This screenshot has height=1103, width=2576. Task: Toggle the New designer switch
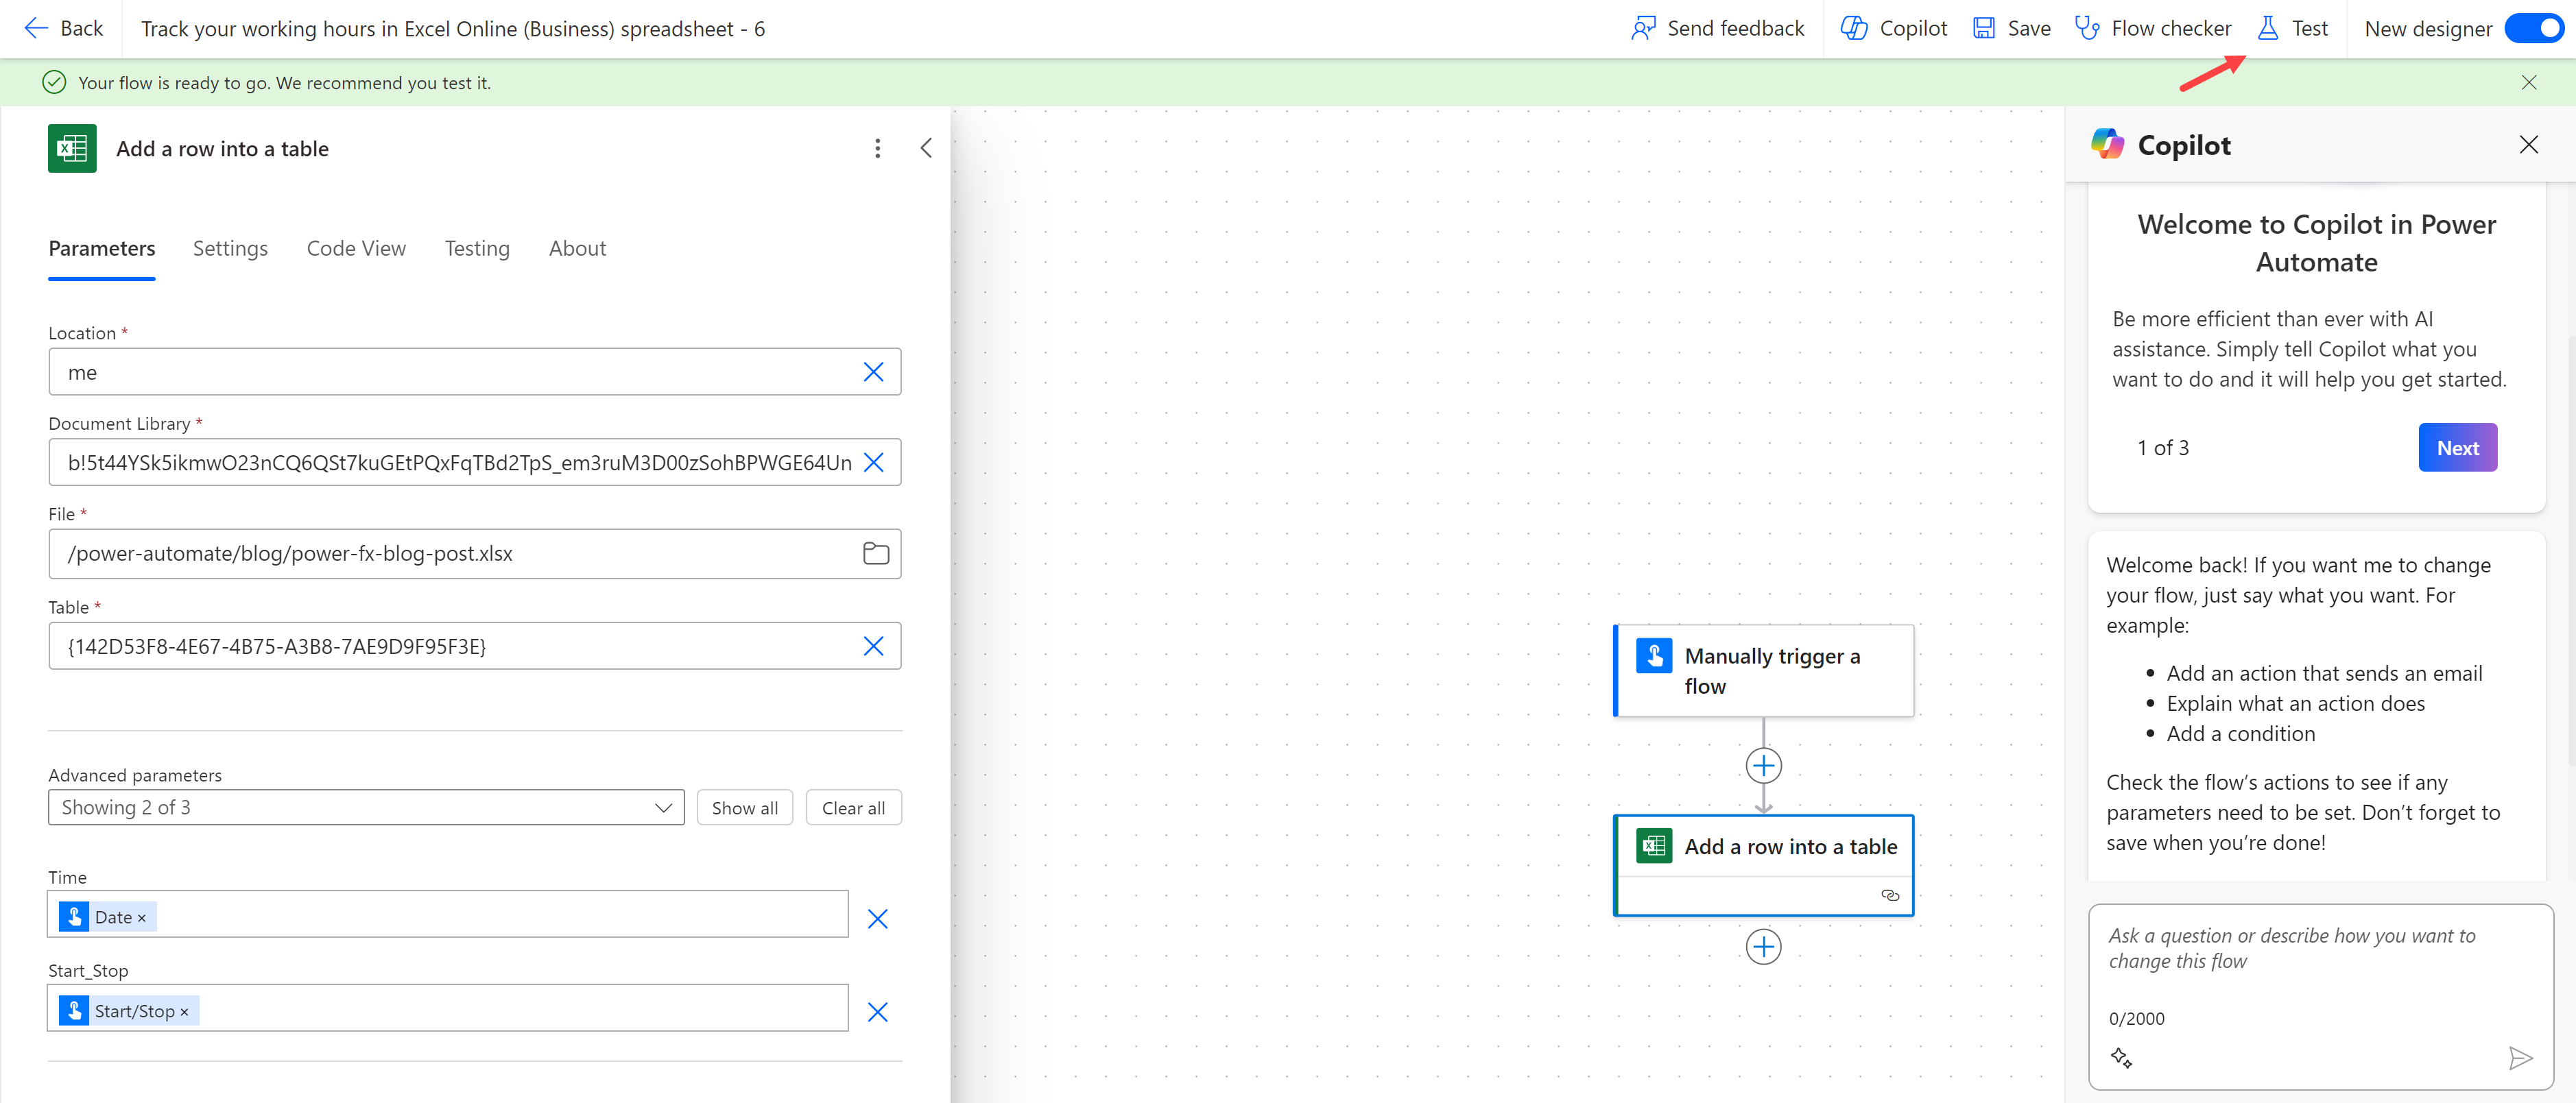[x=2535, y=28]
